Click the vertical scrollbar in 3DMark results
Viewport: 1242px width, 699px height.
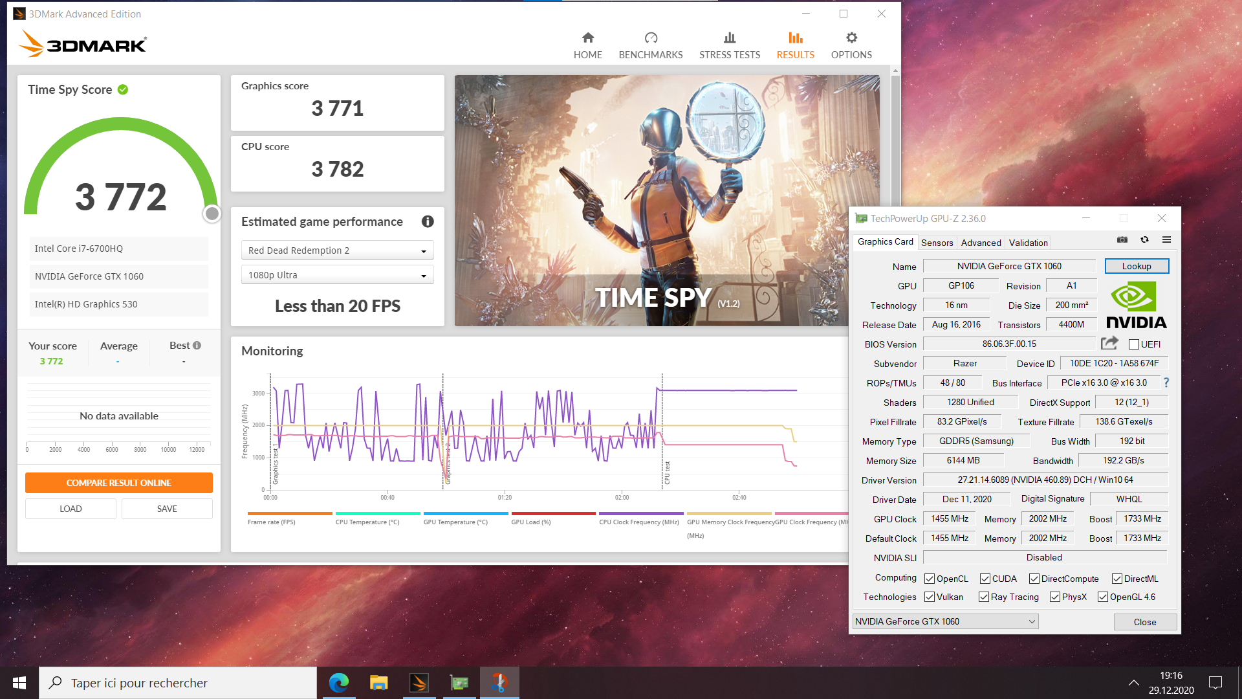[895, 142]
